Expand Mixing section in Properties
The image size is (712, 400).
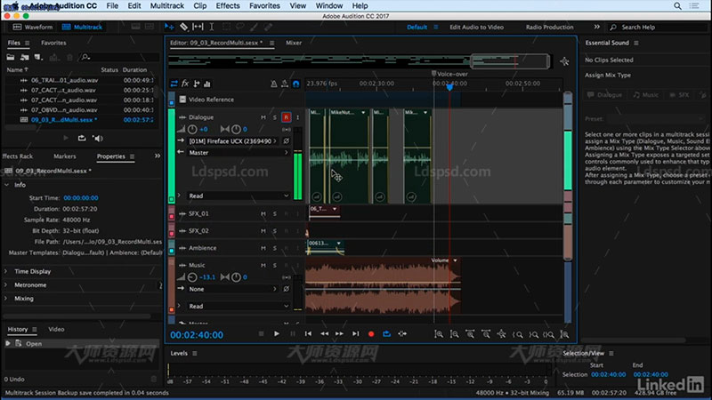tap(6, 299)
